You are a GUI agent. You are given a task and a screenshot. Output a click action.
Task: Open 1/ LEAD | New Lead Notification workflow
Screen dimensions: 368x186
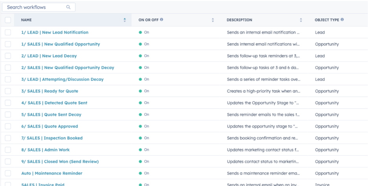click(x=55, y=32)
